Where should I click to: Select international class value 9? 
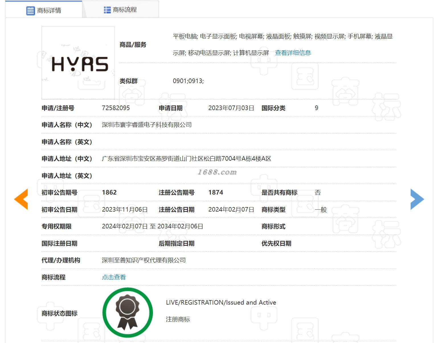pos(316,108)
